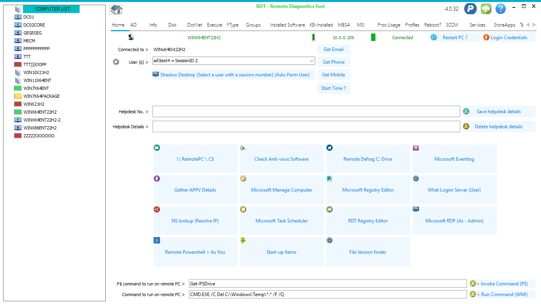Open the help question mark icon
Viewport: 541px width, 304px height.
click(x=501, y=9)
